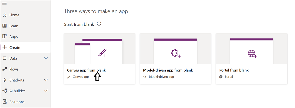This screenshot has width=295, height=108.
Task: Click the AI Builder icon
Action: 5,91
